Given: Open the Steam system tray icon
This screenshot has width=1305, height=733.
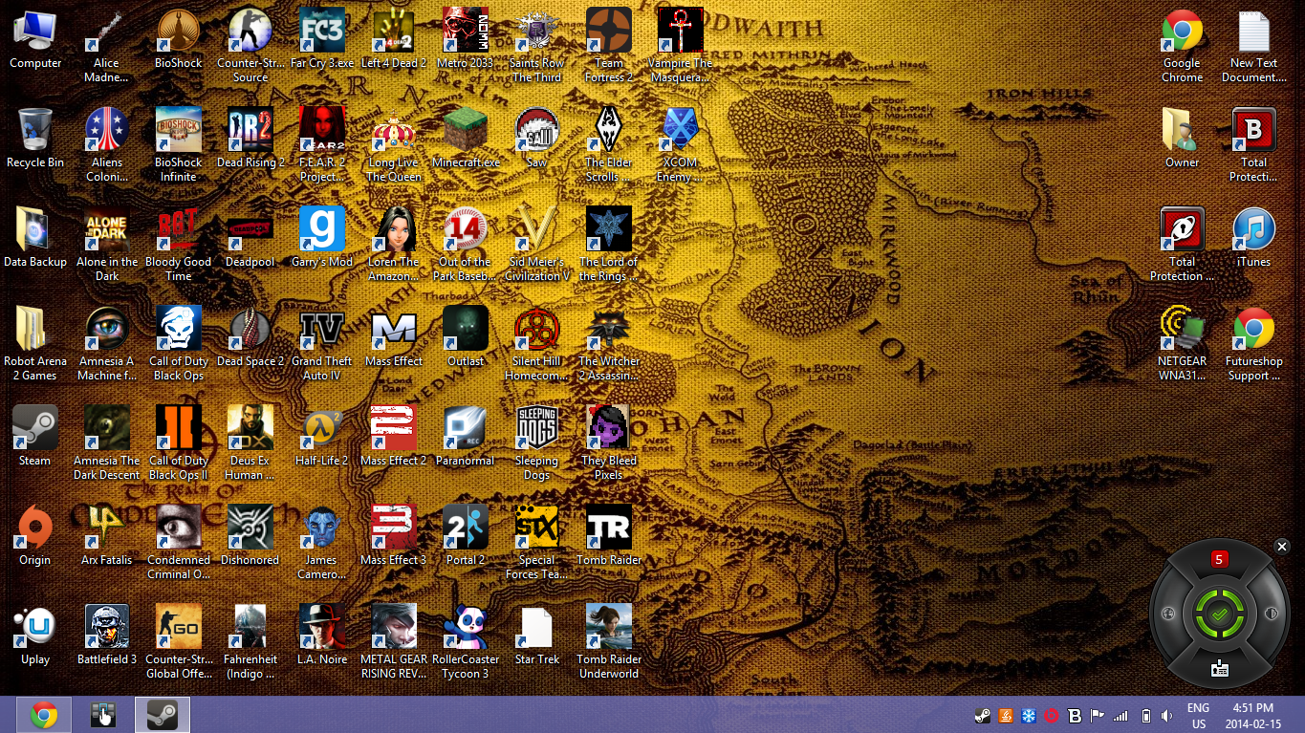Looking at the screenshot, I should click(982, 716).
